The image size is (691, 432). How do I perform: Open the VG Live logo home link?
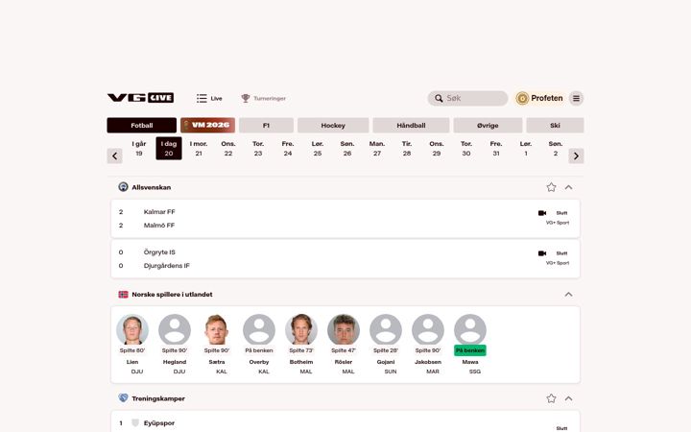point(140,98)
